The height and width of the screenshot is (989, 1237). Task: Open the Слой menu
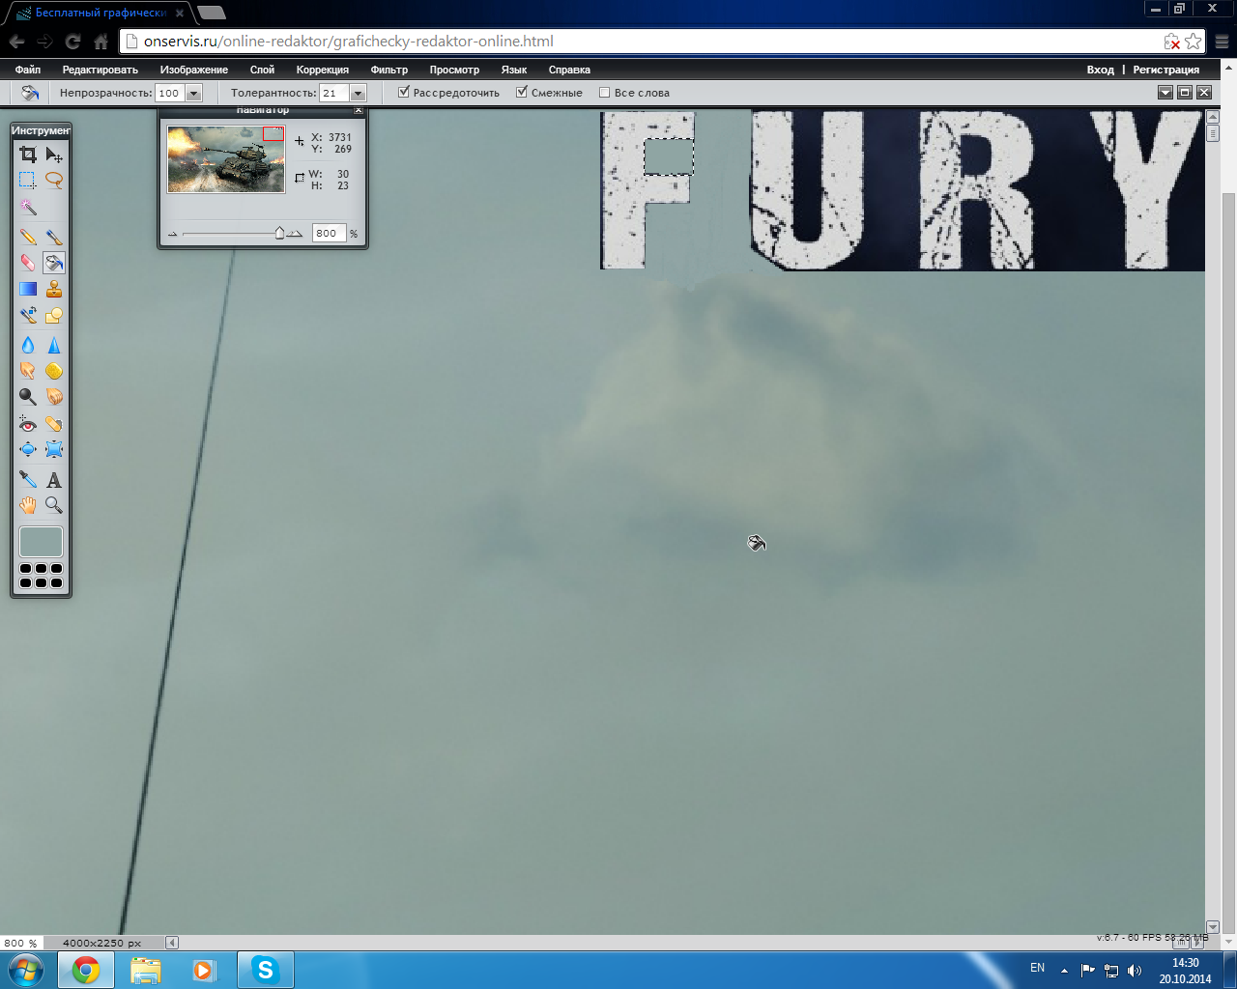[262, 70]
